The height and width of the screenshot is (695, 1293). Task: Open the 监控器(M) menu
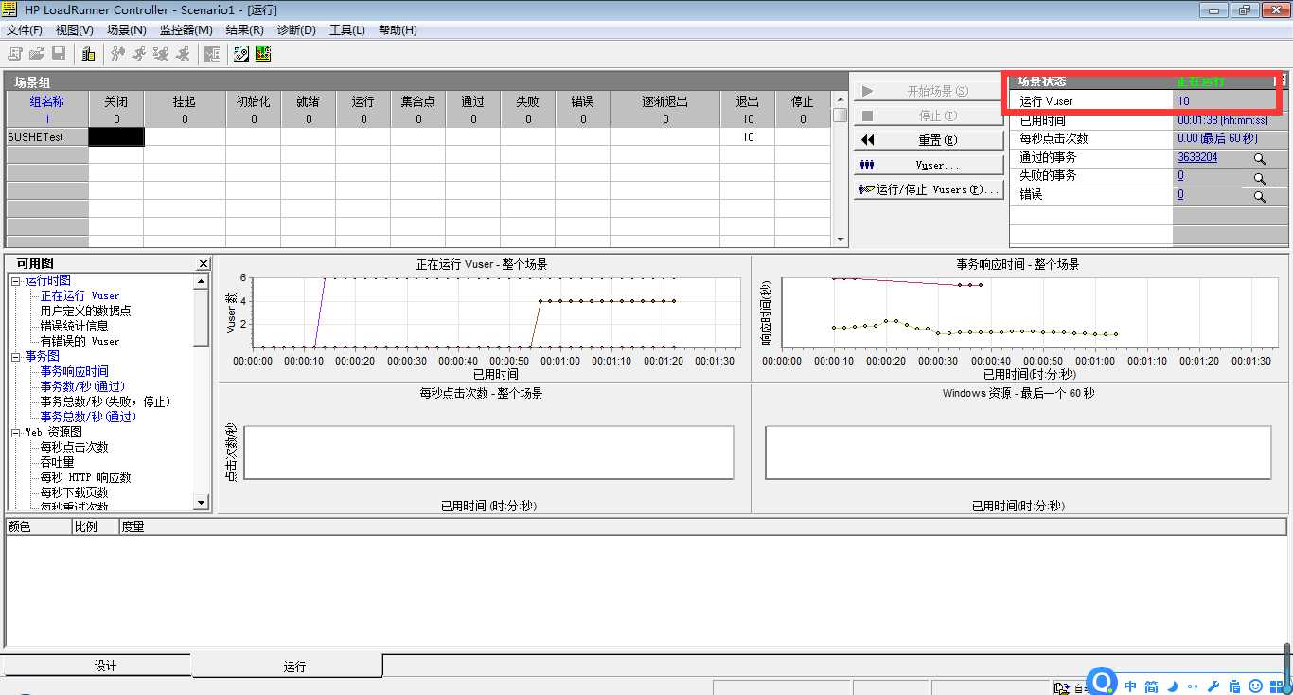186,30
